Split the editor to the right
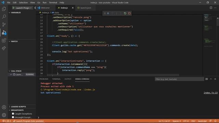Image resolution: width=219 pixels, height=123 pixels. [x=211, y=8]
